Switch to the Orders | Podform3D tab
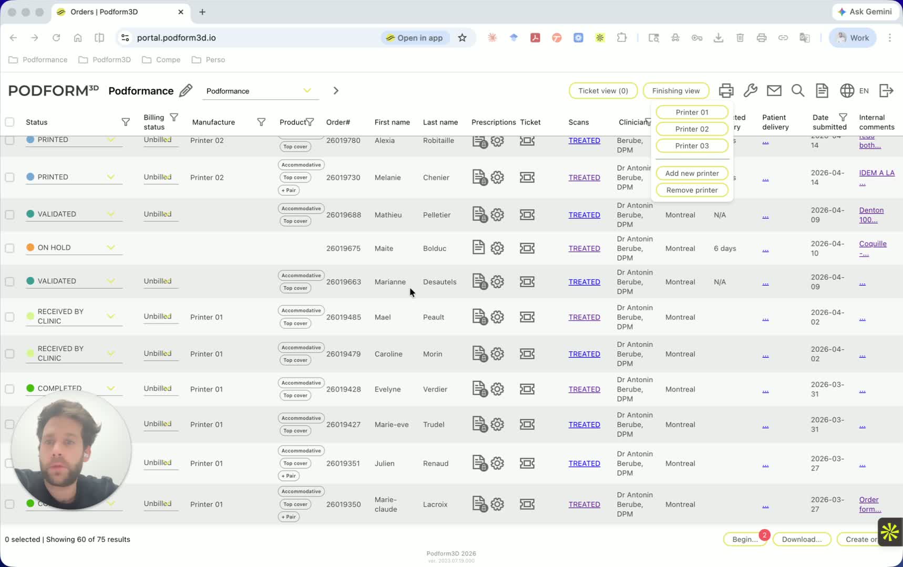The width and height of the screenshot is (903, 567). click(121, 12)
